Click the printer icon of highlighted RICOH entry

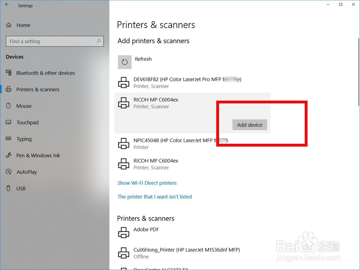click(x=124, y=103)
